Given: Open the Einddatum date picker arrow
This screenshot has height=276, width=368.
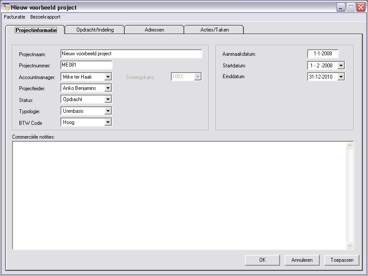Looking at the screenshot, I should pos(341,77).
